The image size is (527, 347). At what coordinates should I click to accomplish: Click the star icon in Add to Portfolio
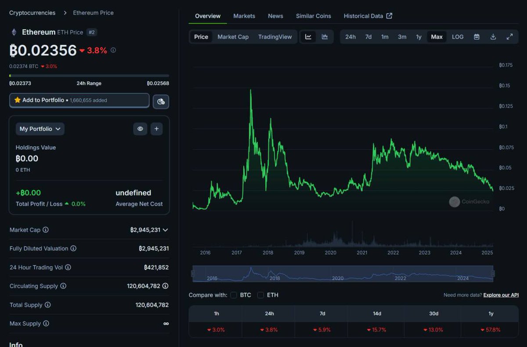(x=18, y=100)
